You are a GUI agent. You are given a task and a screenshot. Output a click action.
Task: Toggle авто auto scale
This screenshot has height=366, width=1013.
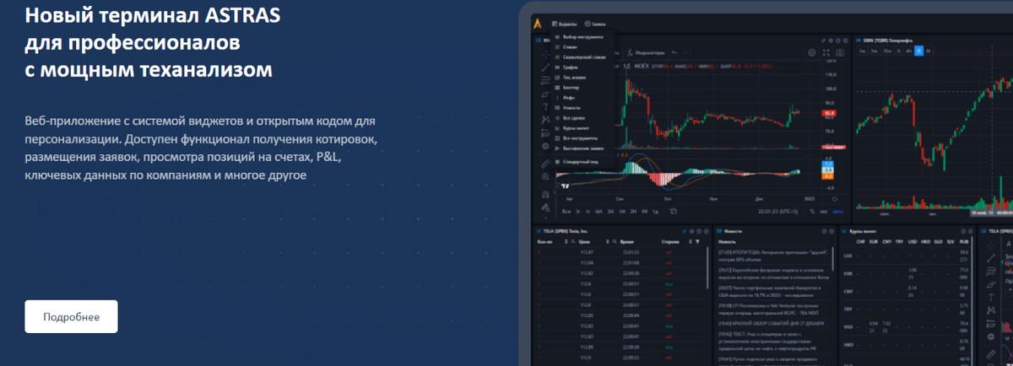pos(838,211)
